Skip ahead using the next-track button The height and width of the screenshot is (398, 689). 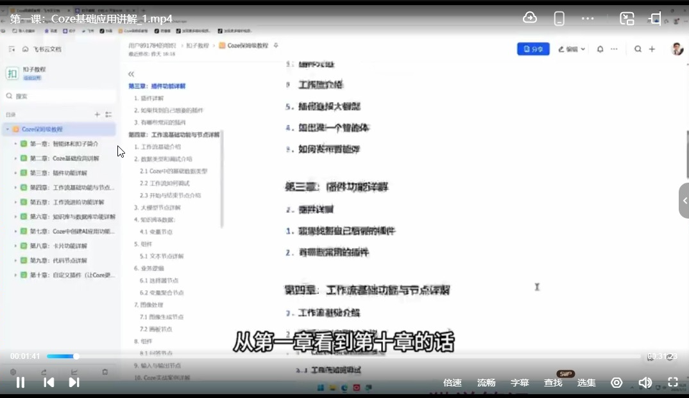coord(74,382)
